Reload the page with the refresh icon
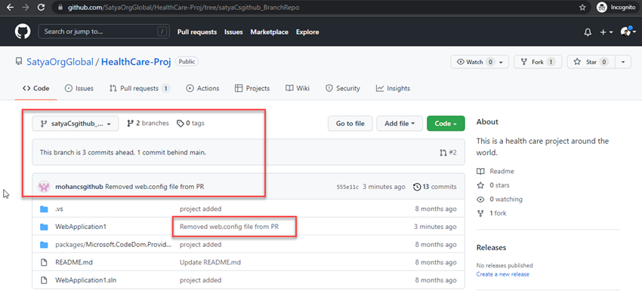 (x=41, y=8)
